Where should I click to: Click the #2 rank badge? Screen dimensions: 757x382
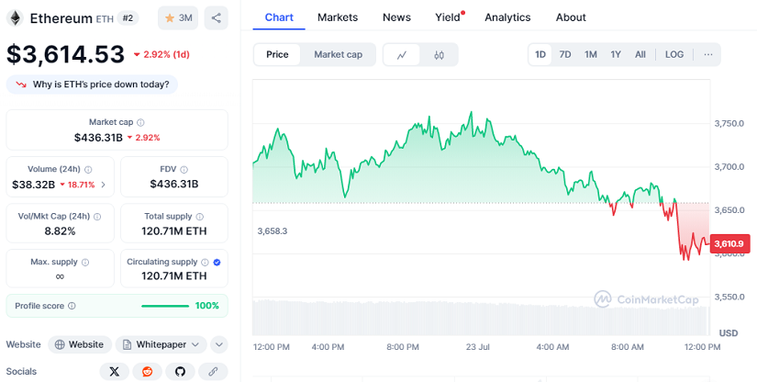(128, 18)
